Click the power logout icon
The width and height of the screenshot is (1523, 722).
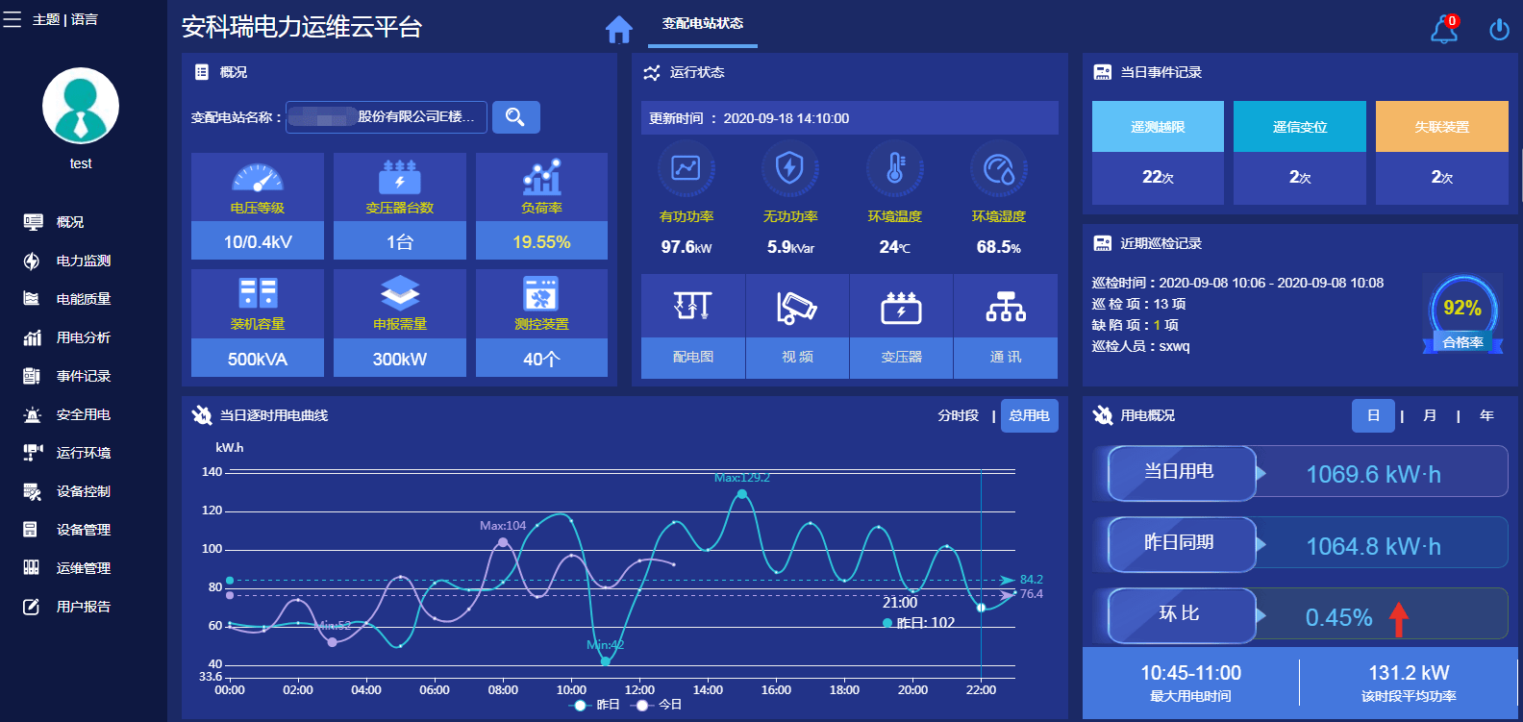1499,30
